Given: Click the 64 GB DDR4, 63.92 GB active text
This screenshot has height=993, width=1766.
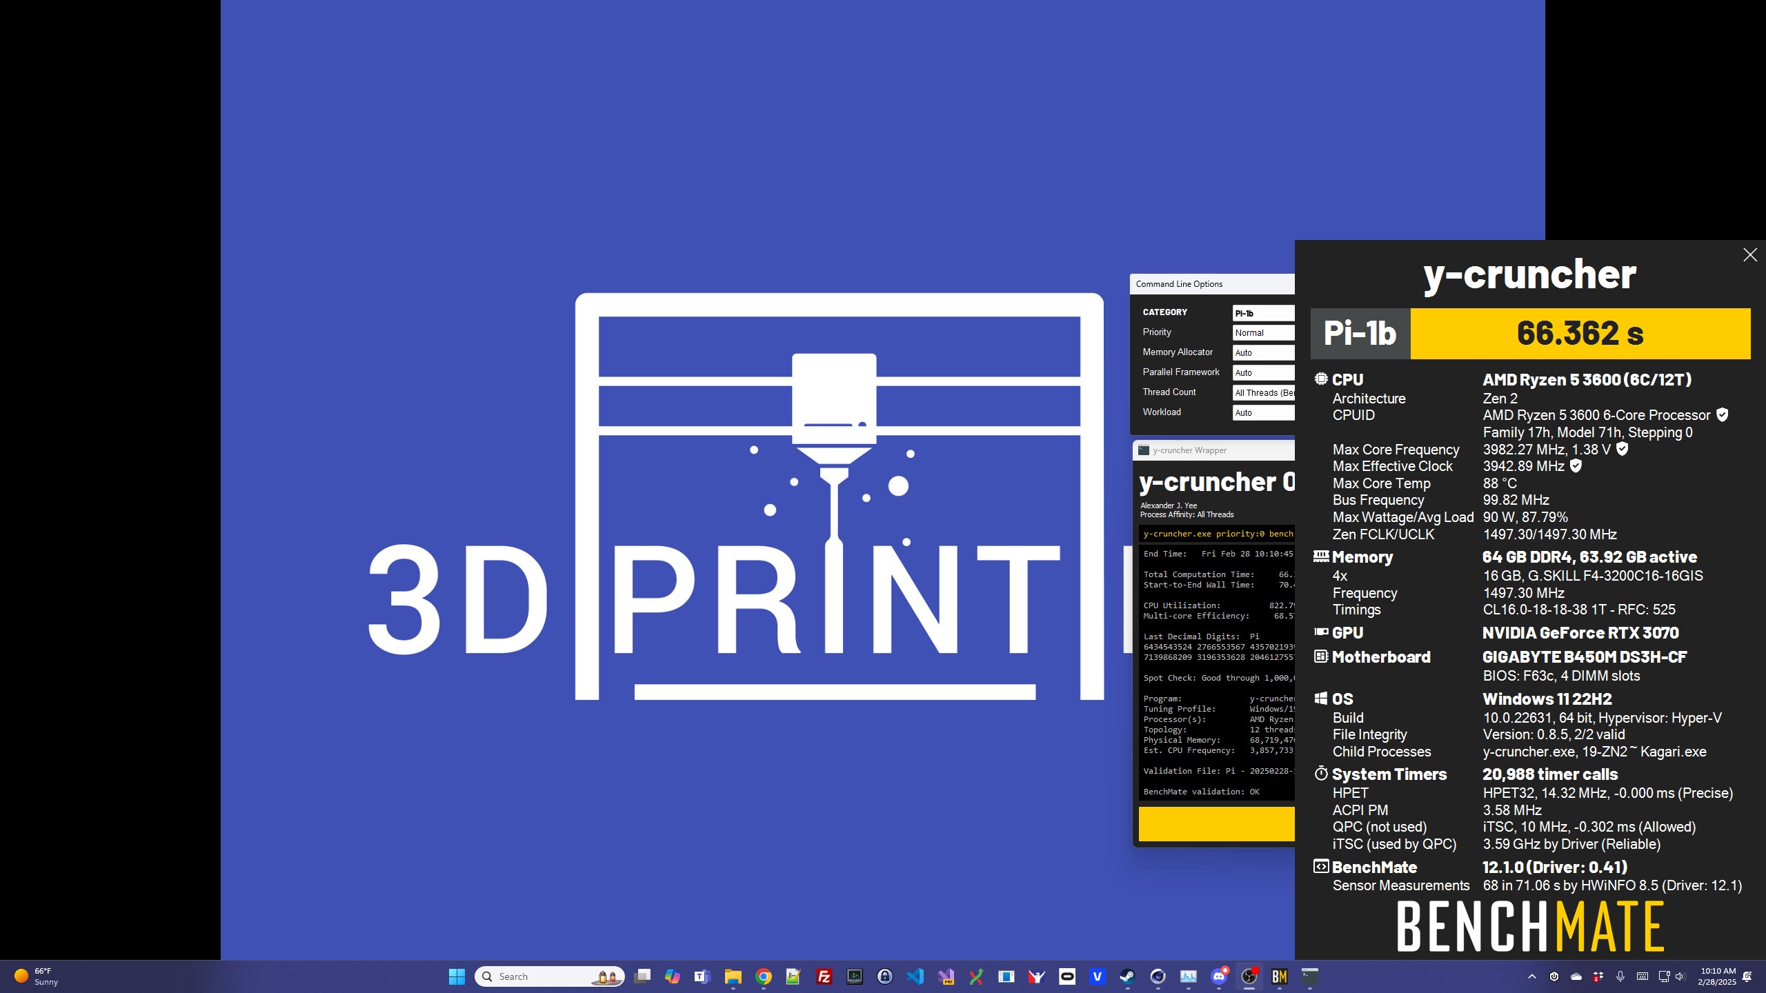Looking at the screenshot, I should [1589, 557].
